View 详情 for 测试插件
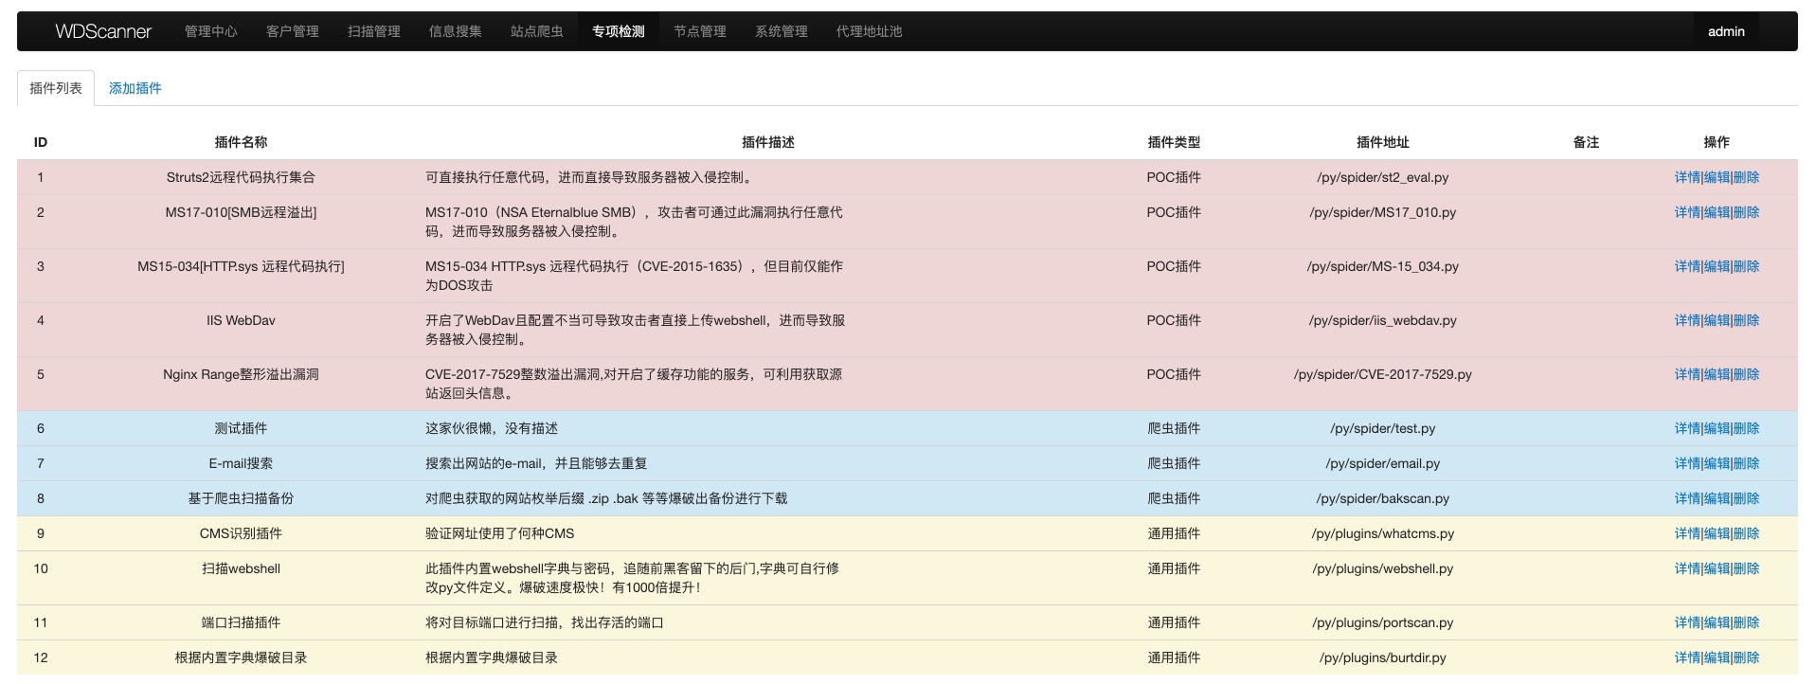This screenshot has height=684, width=1816. coord(1687,428)
